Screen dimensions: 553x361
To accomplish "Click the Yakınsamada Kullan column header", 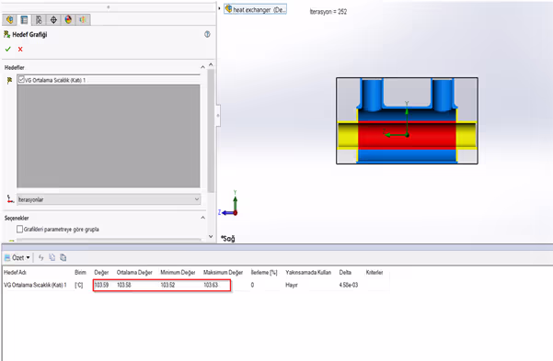I will point(308,272).
